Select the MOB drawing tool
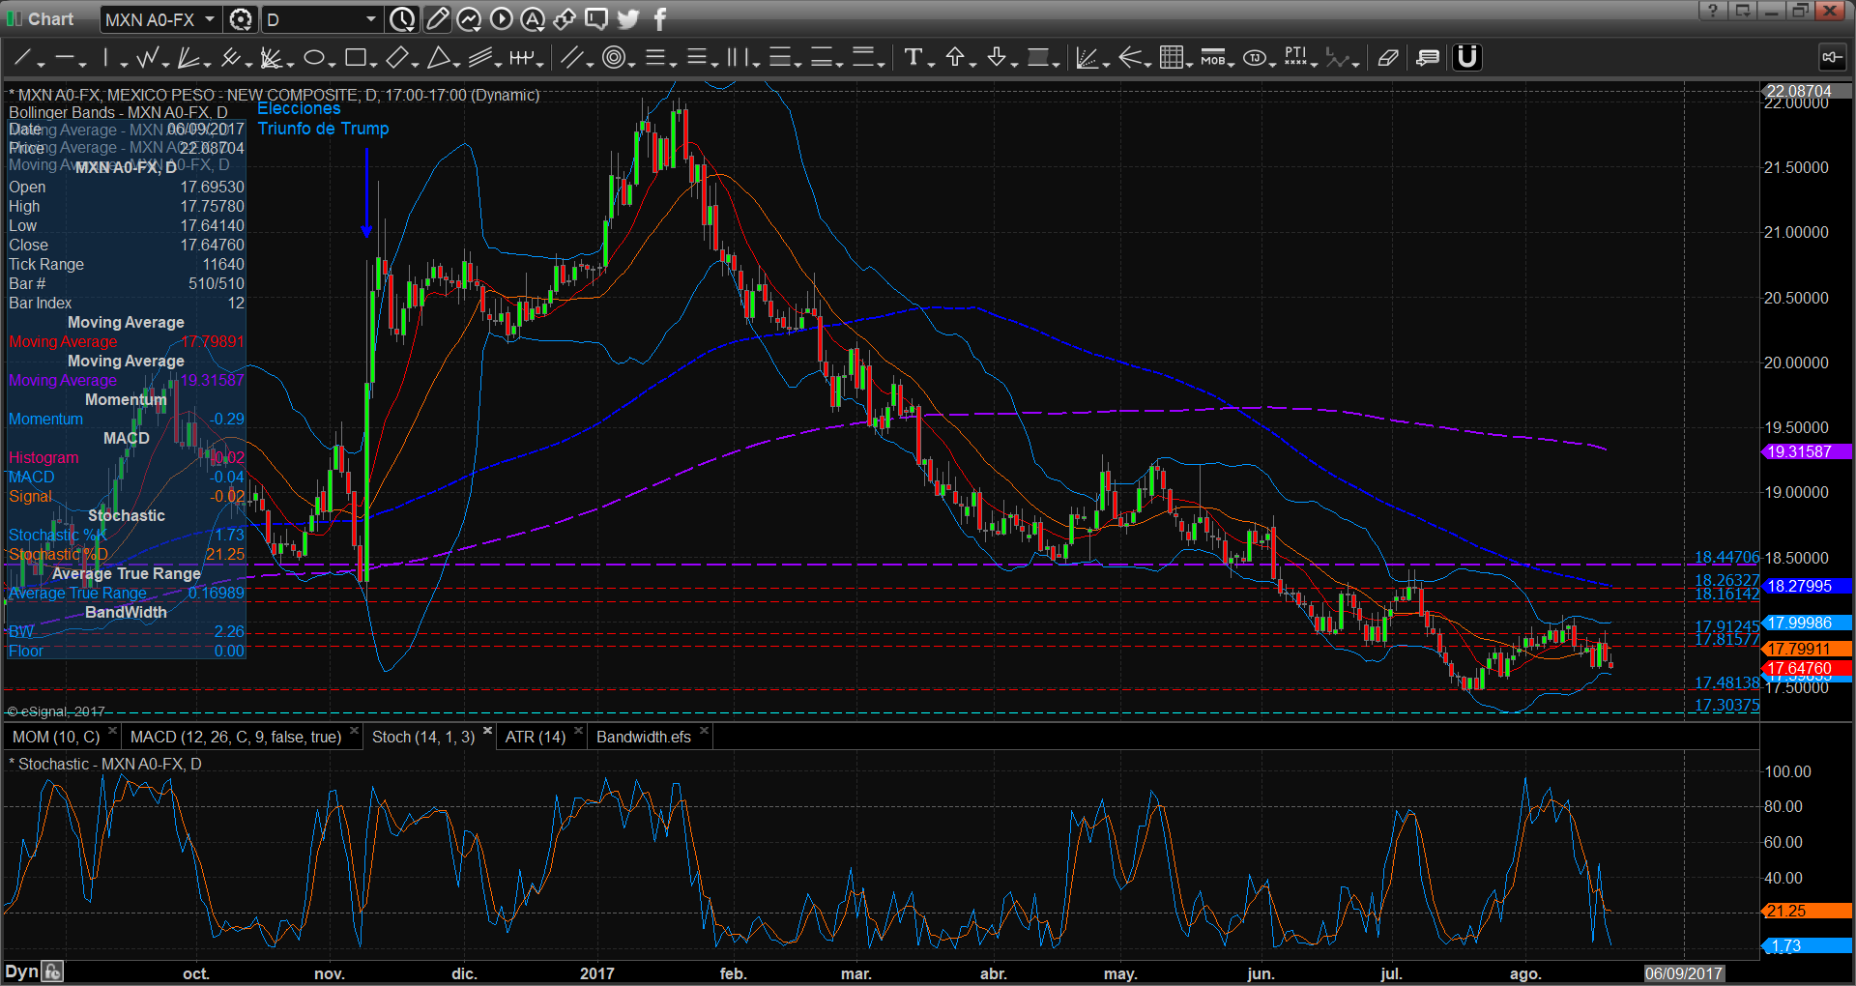Screen dimensions: 1856x986 click(1212, 58)
